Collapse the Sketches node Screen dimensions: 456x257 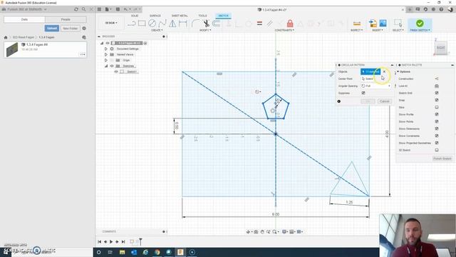point(106,66)
